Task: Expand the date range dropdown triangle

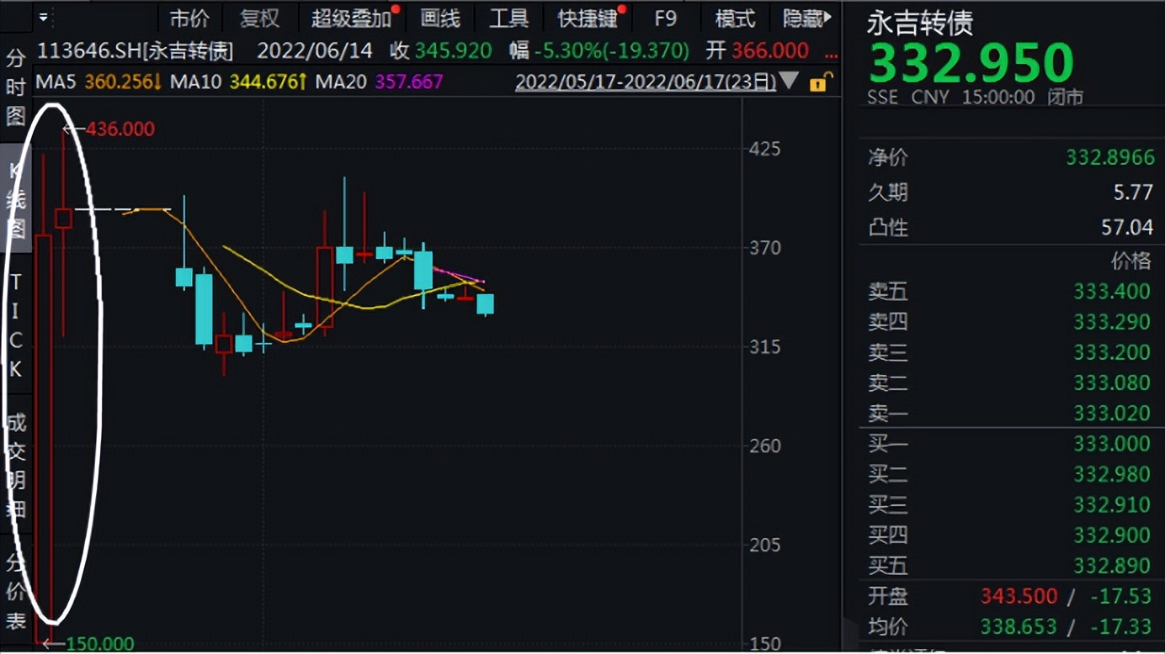Action: [x=789, y=82]
